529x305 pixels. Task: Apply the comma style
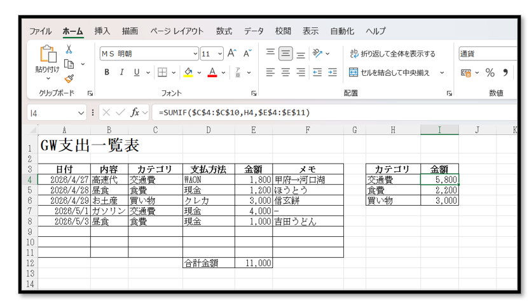505,73
